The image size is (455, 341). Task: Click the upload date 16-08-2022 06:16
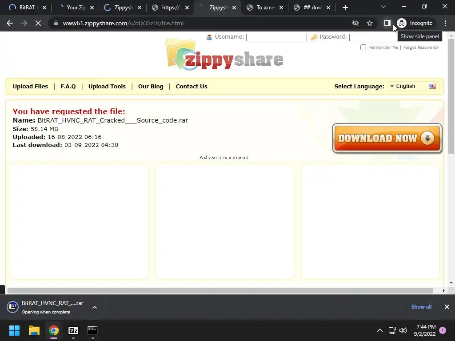pos(75,137)
